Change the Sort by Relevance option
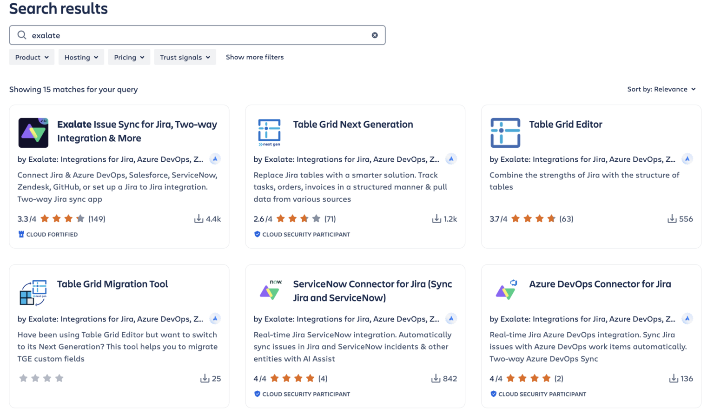714x415 pixels. coord(661,89)
